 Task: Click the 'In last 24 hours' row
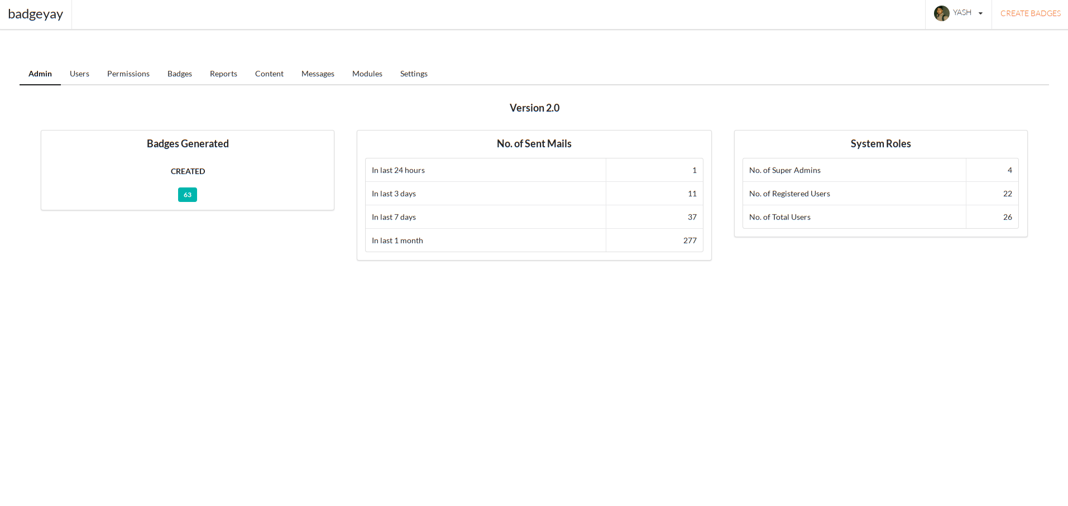click(534, 170)
